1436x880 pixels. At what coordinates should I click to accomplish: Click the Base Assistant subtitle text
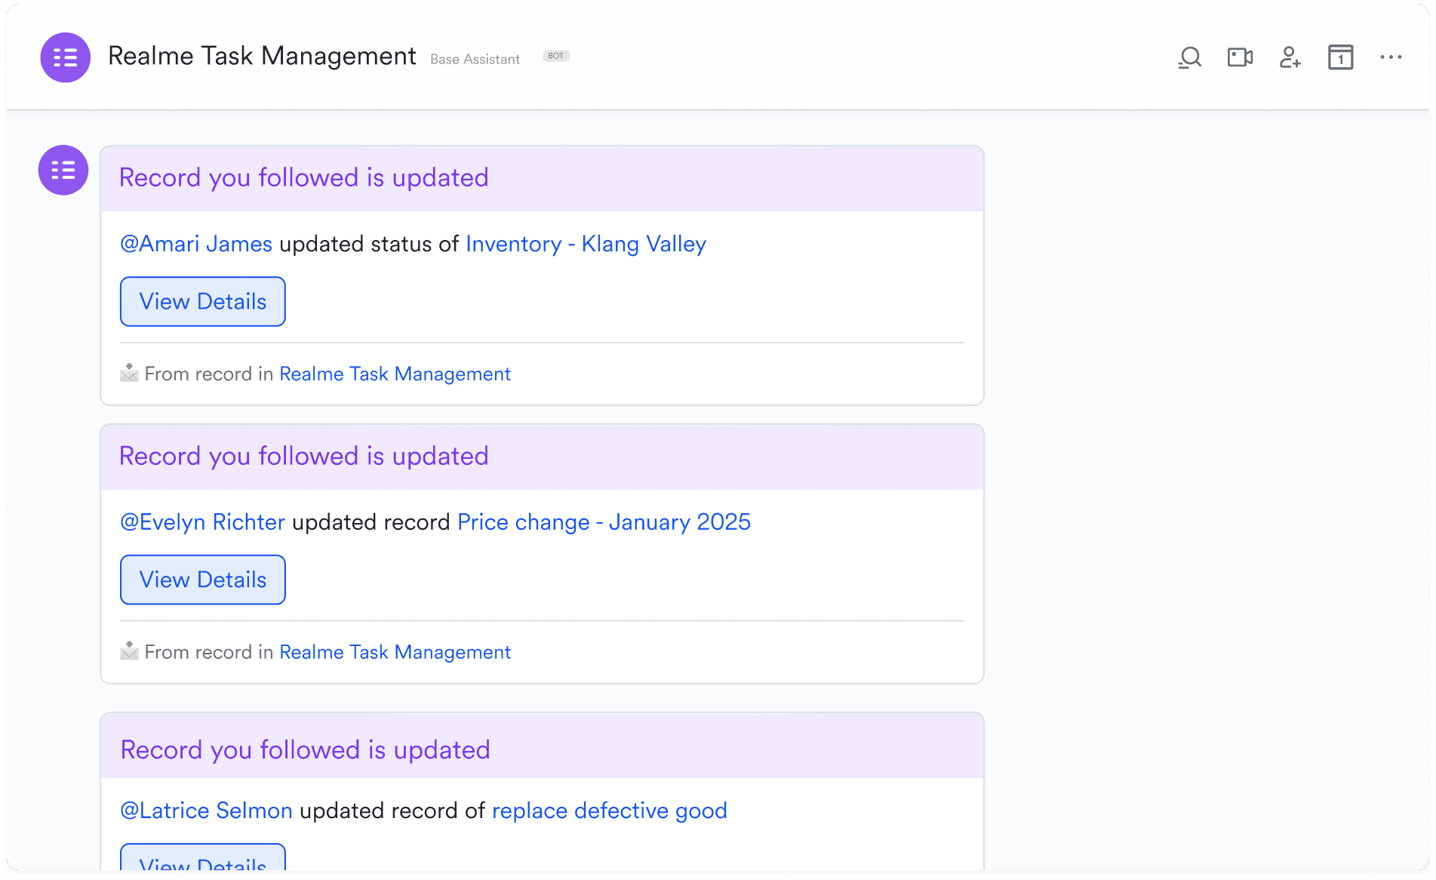click(x=475, y=59)
